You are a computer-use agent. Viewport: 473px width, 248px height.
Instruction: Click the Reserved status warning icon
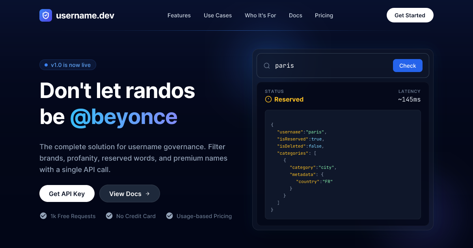coord(268,99)
